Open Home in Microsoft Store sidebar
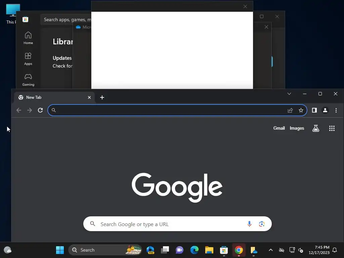 (x=28, y=38)
